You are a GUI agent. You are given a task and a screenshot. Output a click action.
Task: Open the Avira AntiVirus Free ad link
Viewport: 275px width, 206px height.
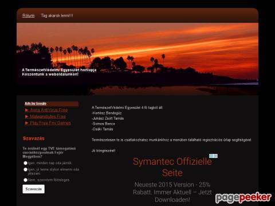pos(49,110)
